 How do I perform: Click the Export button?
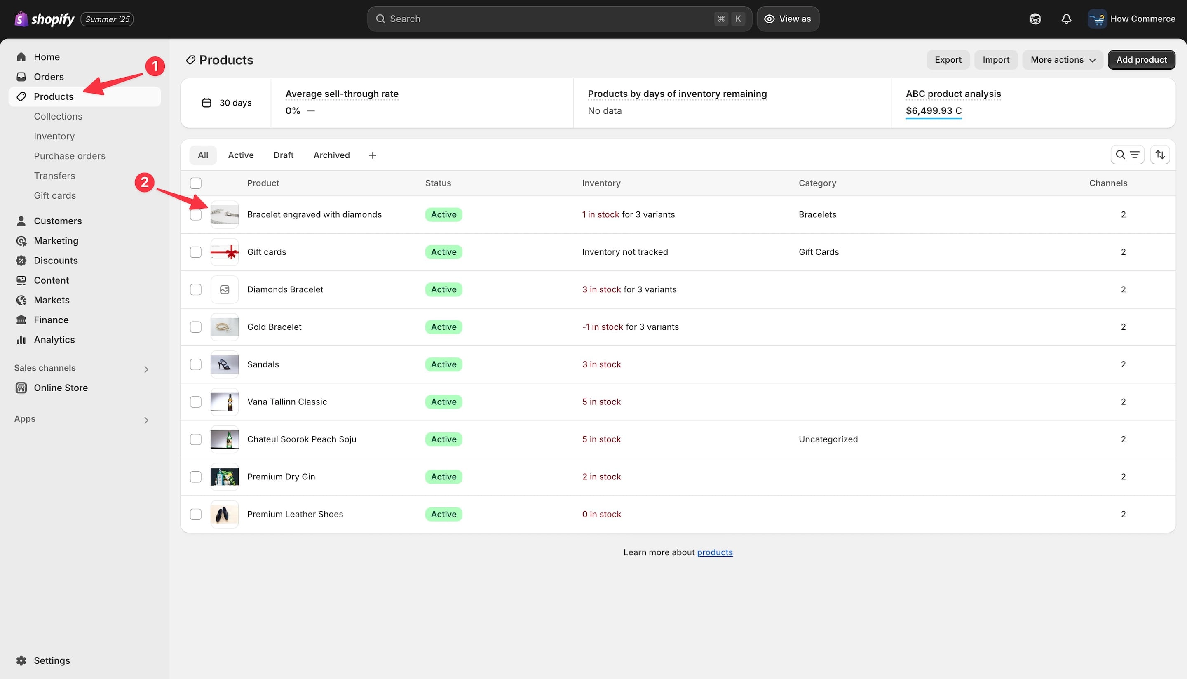[948, 60]
